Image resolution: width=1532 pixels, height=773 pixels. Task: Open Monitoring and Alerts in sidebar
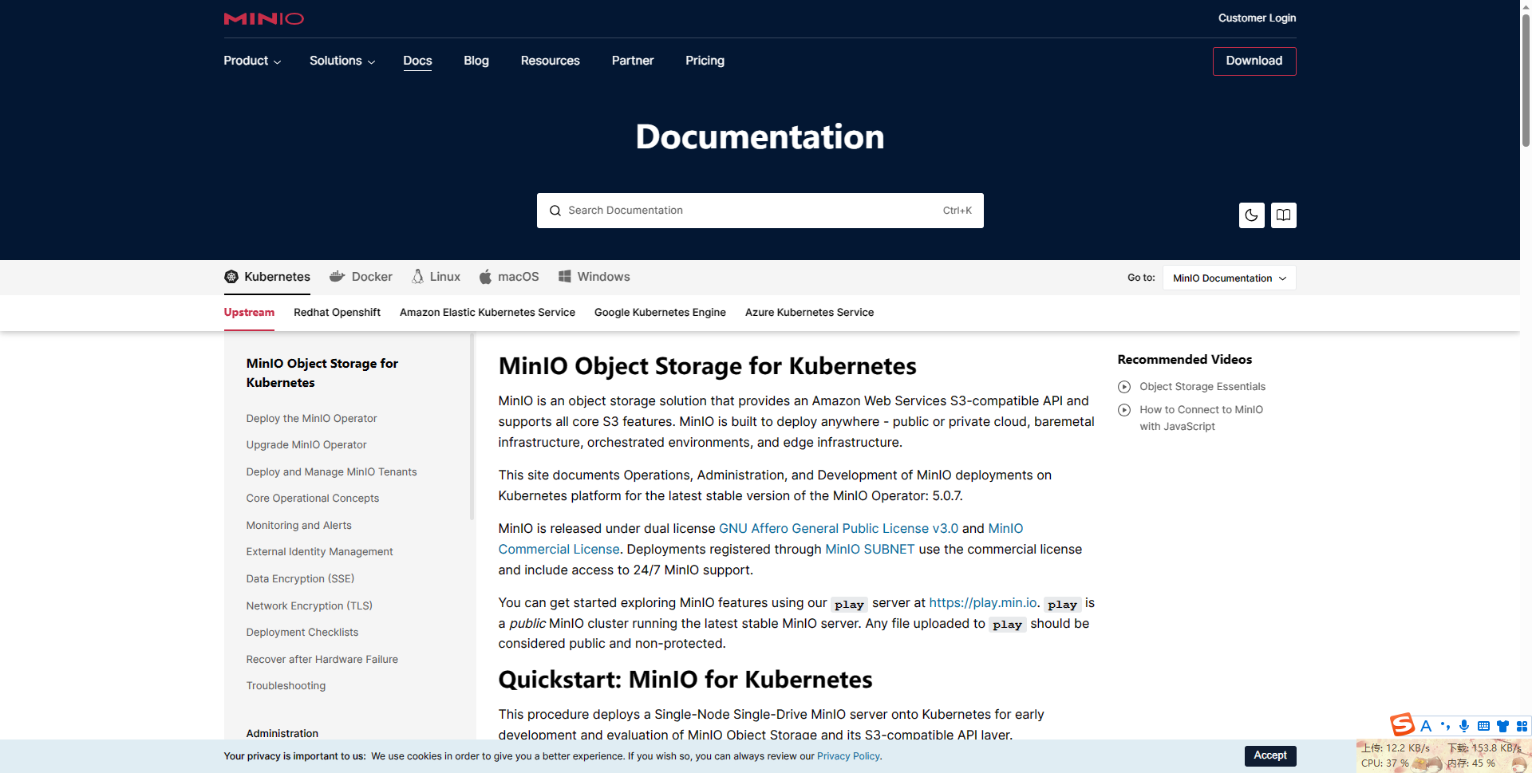pos(298,525)
